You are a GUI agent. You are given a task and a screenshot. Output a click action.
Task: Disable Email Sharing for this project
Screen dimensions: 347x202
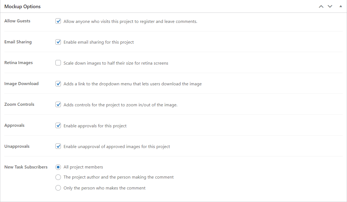pyautogui.click(x=58, y=42)
